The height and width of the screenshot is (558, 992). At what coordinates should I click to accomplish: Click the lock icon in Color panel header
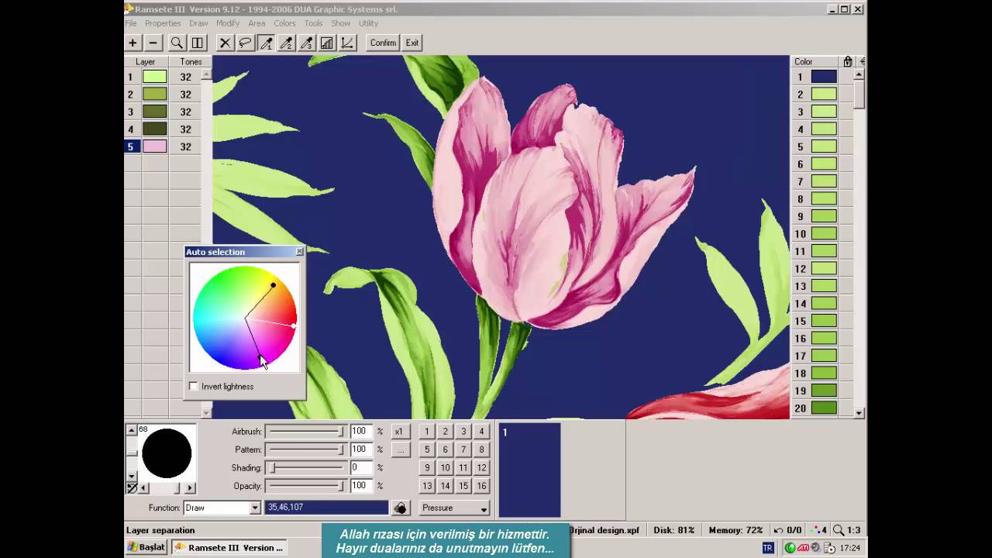(848, 61)
